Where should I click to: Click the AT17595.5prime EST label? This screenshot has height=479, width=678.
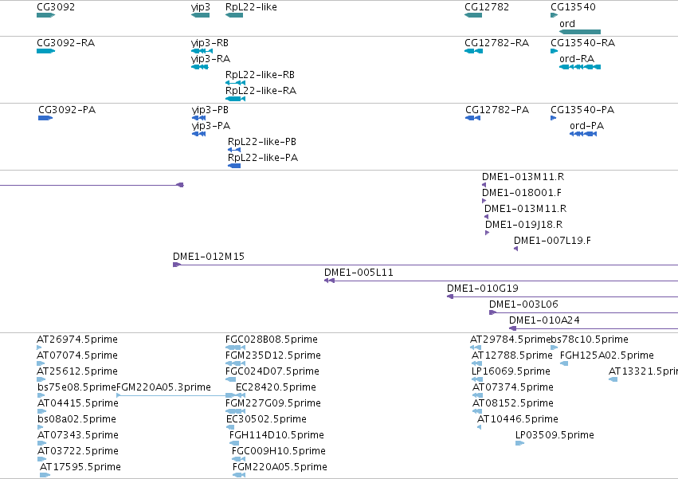(80, 467)
